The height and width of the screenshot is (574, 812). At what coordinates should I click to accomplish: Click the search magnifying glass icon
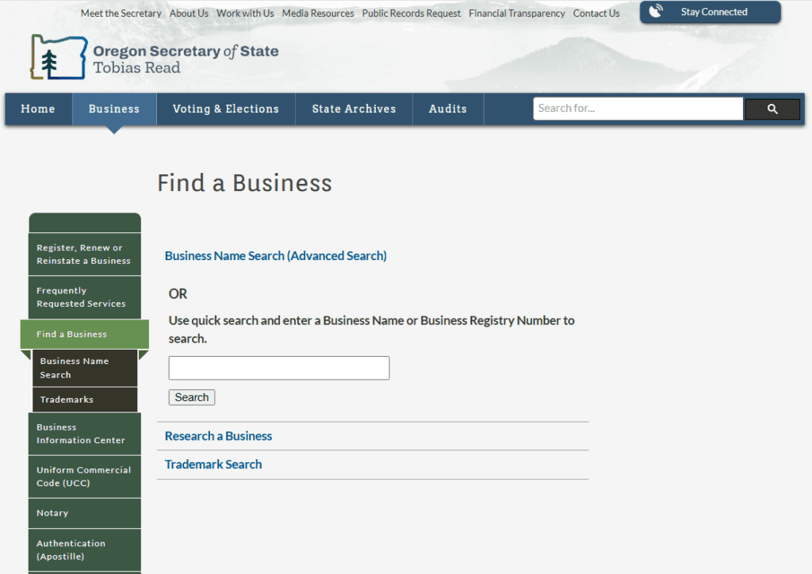(x=772, y=109)
